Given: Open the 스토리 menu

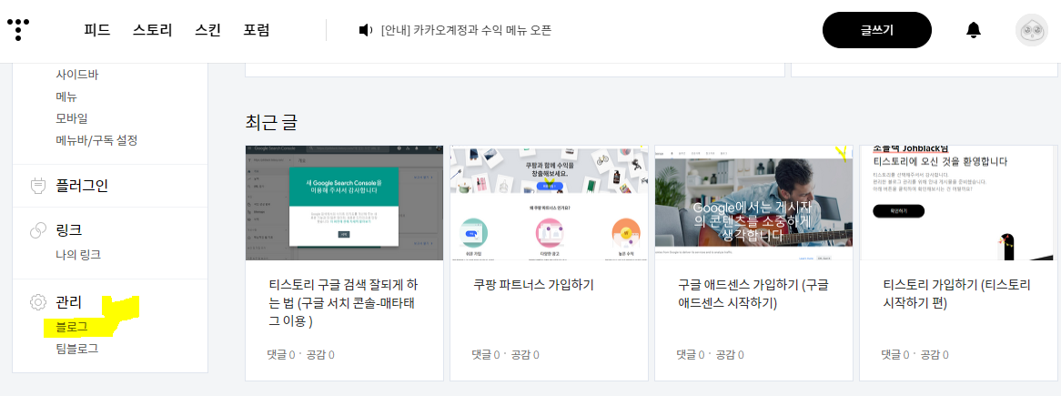Looking at the screenshot, I should (152, 30).
